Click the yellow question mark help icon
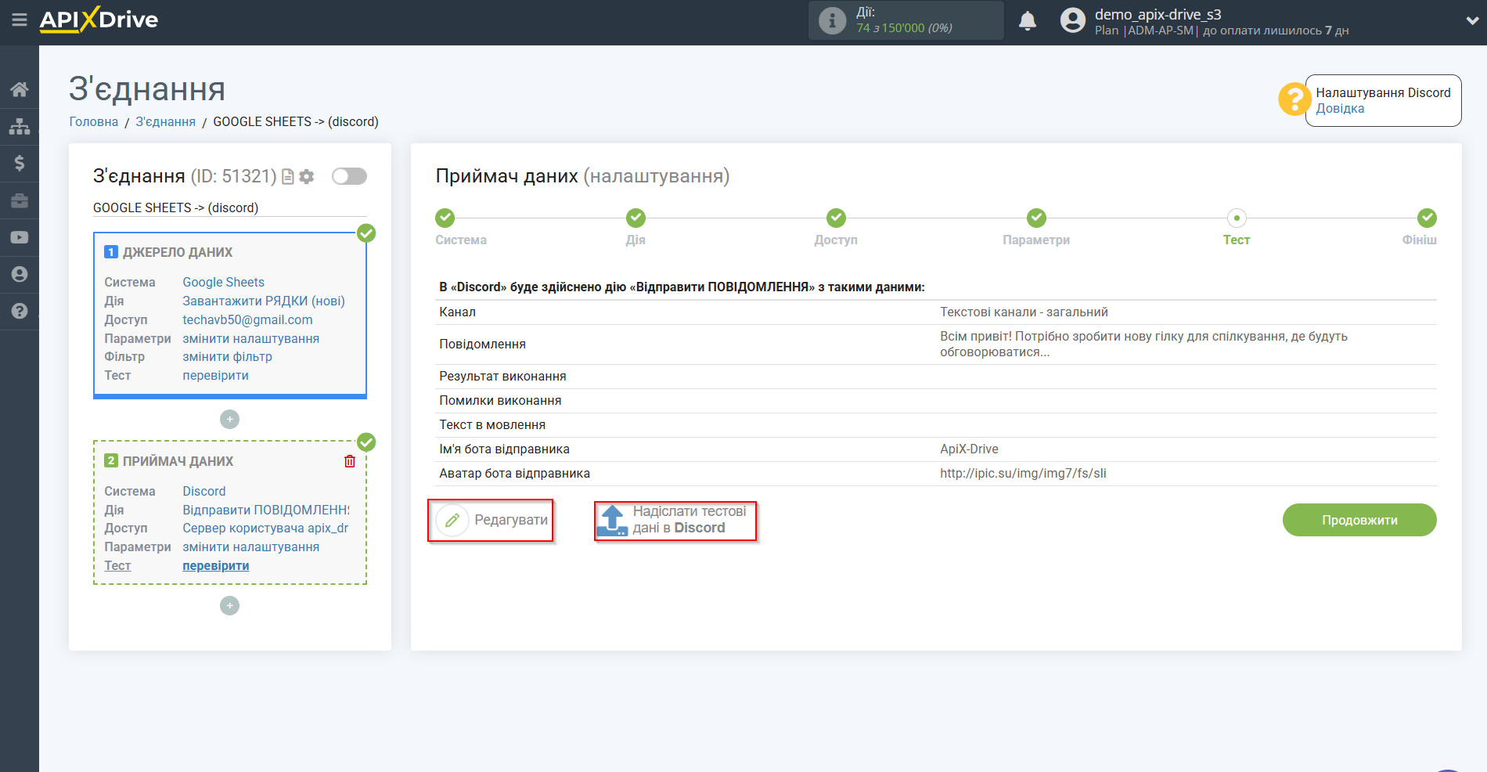This screenshot has height=772, width=1487. coord(1294,99)
